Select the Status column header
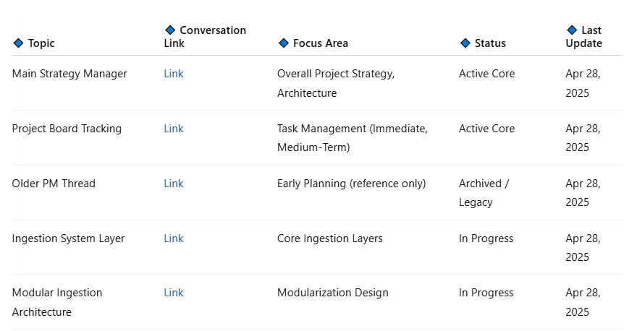624x331 pixels. point(490,43)
